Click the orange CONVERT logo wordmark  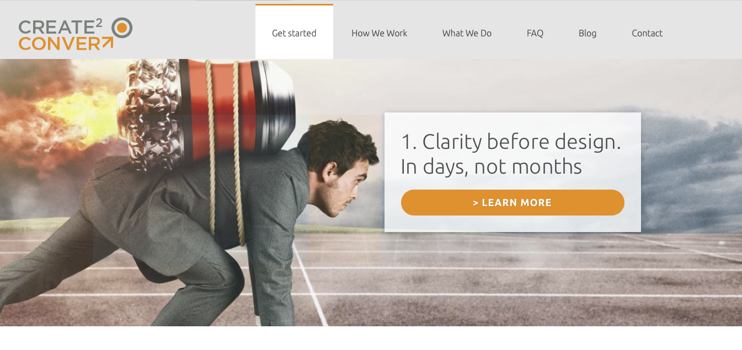click(x=66, y=44)
